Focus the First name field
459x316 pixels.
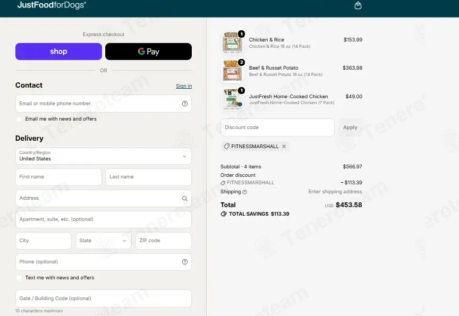pyautogui.click(x=58, y=177)
